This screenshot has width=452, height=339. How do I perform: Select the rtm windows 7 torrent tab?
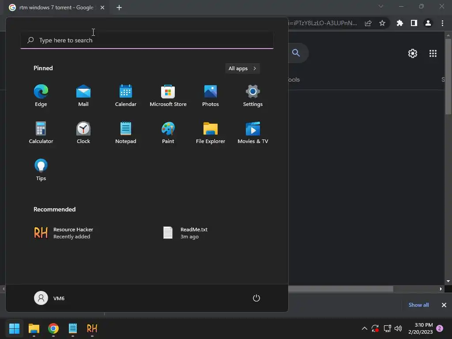coord(56,8)
